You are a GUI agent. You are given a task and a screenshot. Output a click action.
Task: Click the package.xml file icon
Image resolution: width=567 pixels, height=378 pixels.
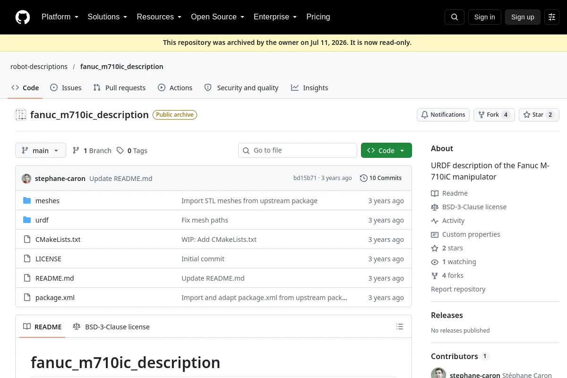coord(27,298)
